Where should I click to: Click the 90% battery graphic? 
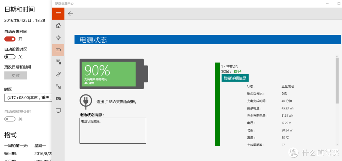pyautogui.click(x=114, y=74)
